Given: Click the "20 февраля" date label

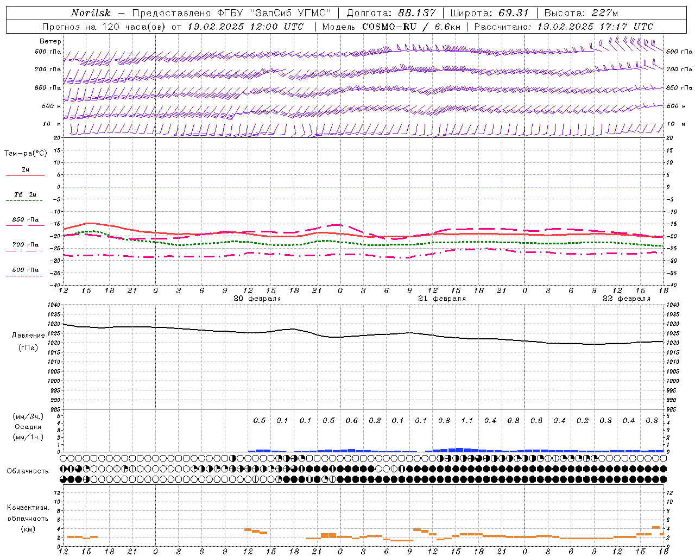Looking at the screenshot, I should pyautogui.click(x=257, y=299).
